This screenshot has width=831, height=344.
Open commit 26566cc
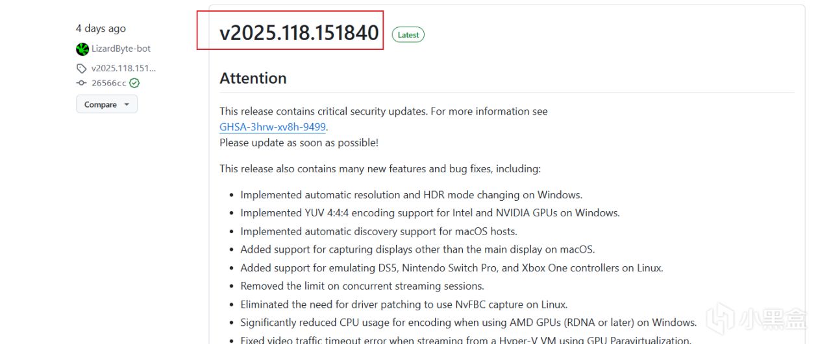(x=108, y=83)
